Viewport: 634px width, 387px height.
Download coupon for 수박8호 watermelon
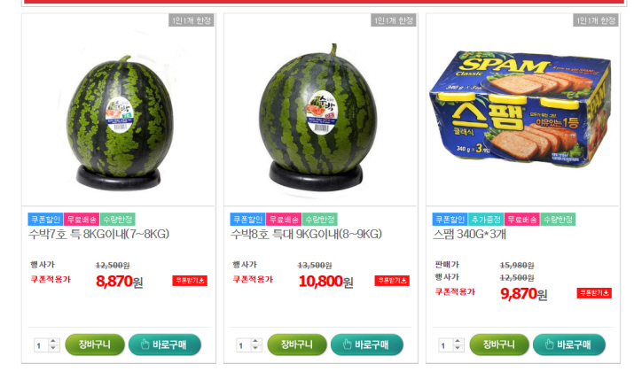point(392,281)
